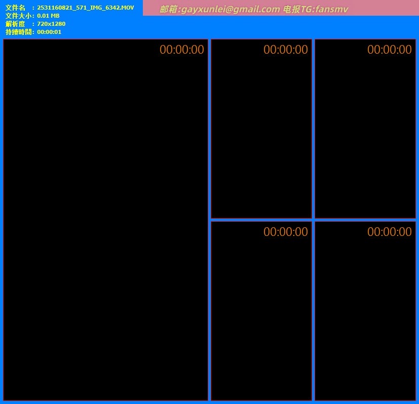Click the 文件名 label
The image size is (419, 404).
click(x=15, y=8)
